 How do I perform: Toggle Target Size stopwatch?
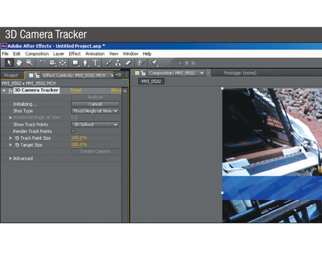click(x=17, y=145)
